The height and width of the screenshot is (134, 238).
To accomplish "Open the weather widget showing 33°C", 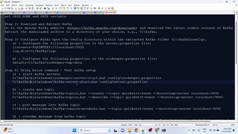I will pos(8,130).
